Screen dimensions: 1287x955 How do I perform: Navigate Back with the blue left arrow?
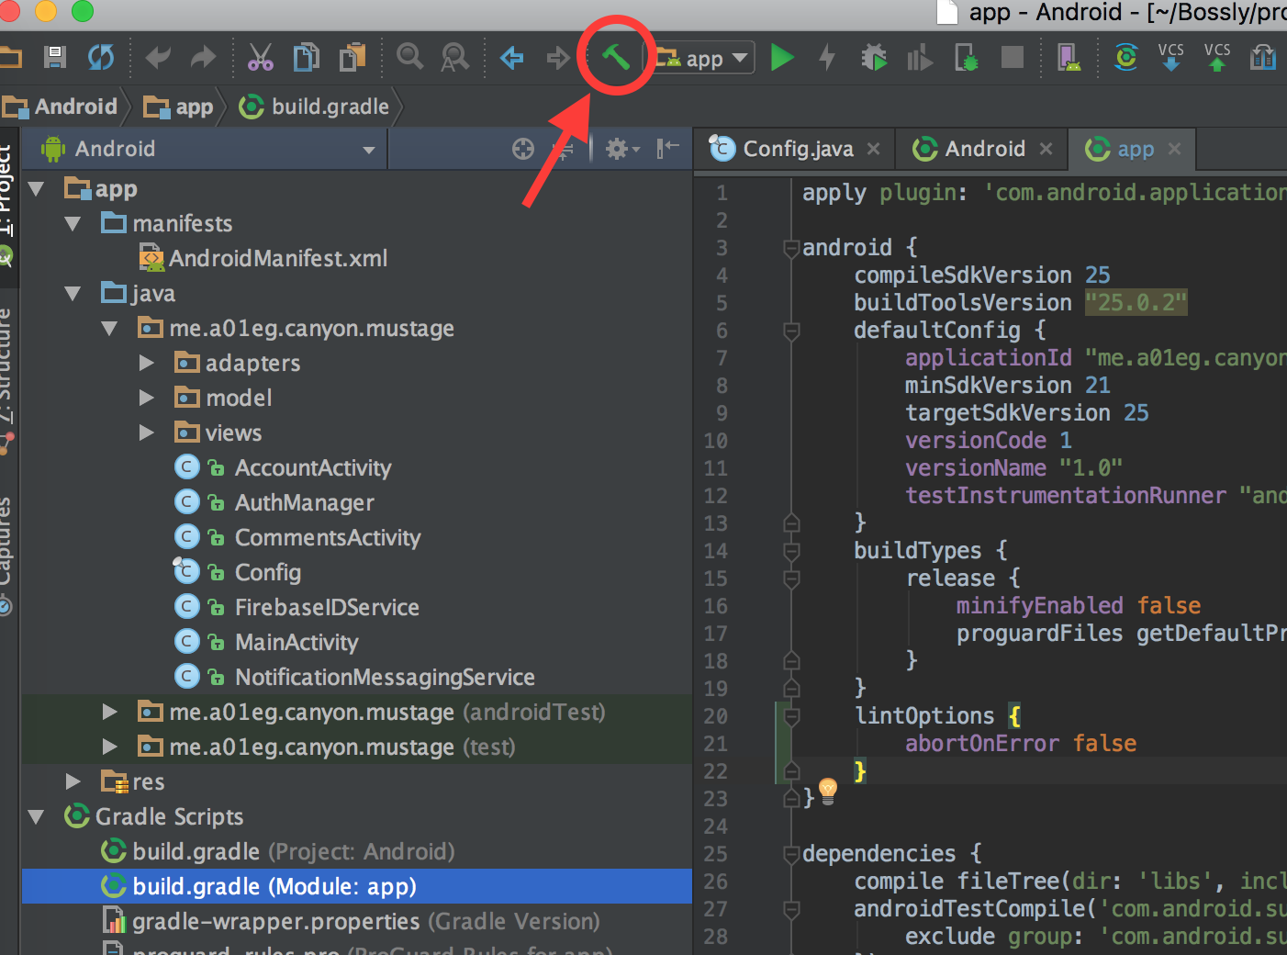[511, 59]
